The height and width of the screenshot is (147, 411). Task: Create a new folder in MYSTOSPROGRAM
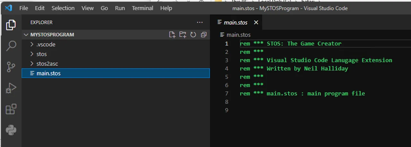pyautogui.click(x=183, y=35)
